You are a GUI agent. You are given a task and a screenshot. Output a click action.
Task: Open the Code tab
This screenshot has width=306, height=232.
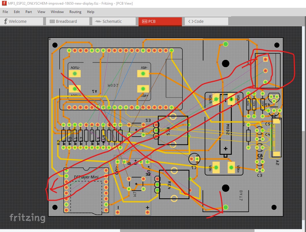point(206,21)
